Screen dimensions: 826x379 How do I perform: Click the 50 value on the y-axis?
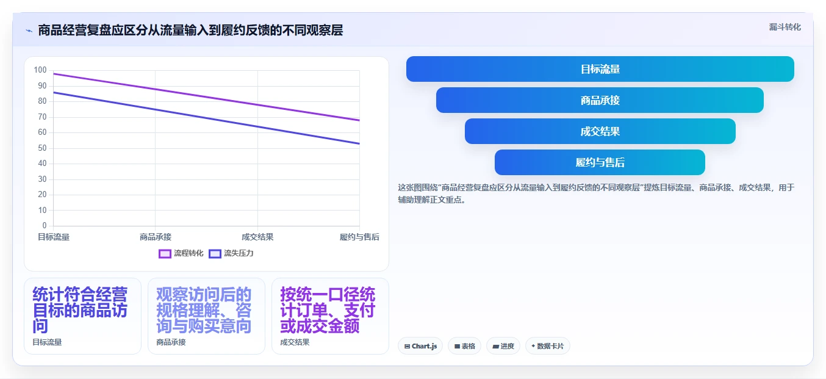click(x=42, y=148)
